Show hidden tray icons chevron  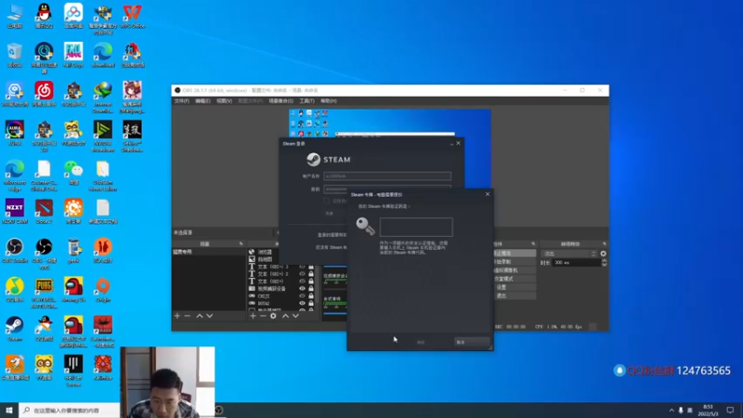coord(671,411)
